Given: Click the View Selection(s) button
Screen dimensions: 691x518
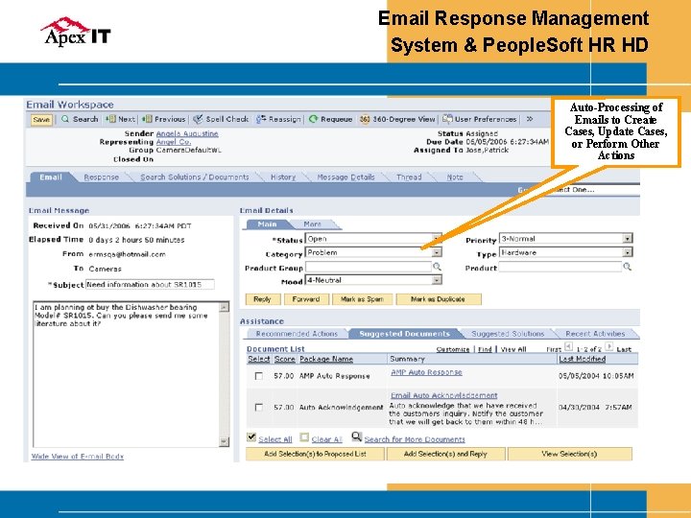Looking at the screenshot, I should tap(569, 454).
